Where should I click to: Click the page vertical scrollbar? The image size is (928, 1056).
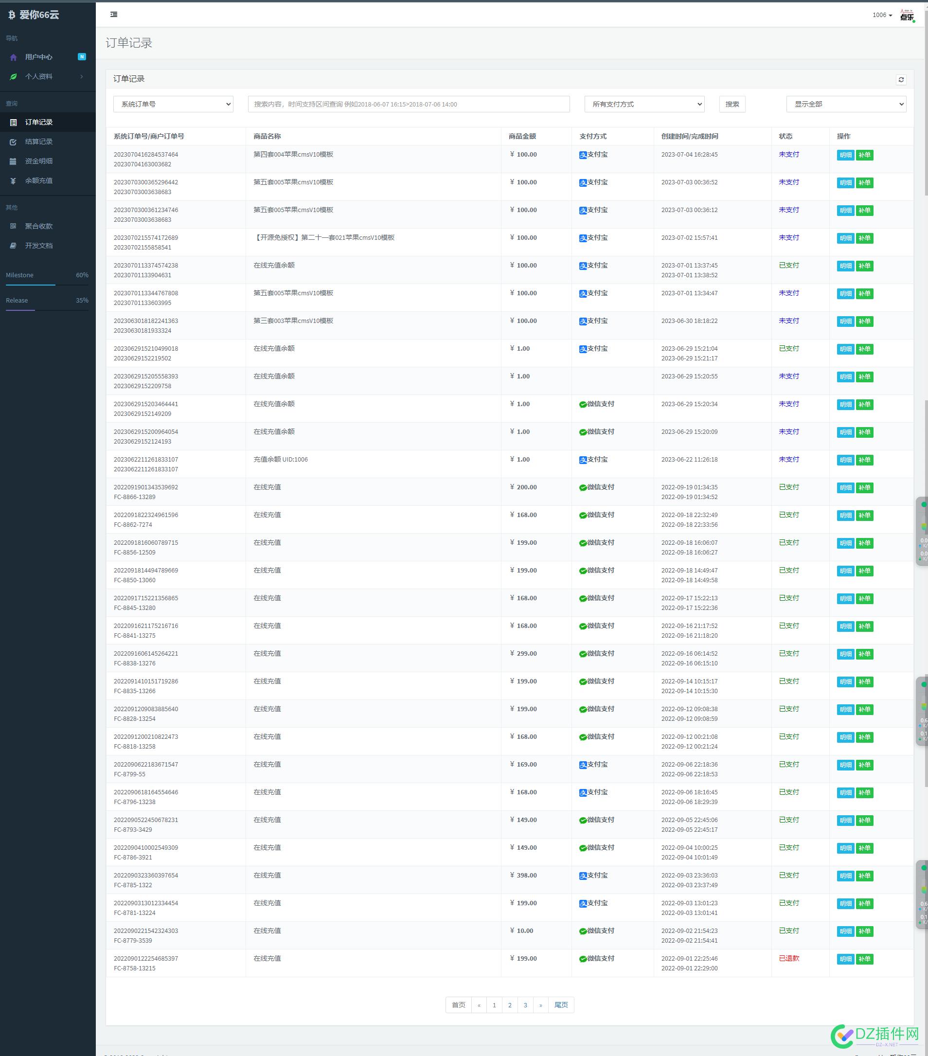(926, 103)
